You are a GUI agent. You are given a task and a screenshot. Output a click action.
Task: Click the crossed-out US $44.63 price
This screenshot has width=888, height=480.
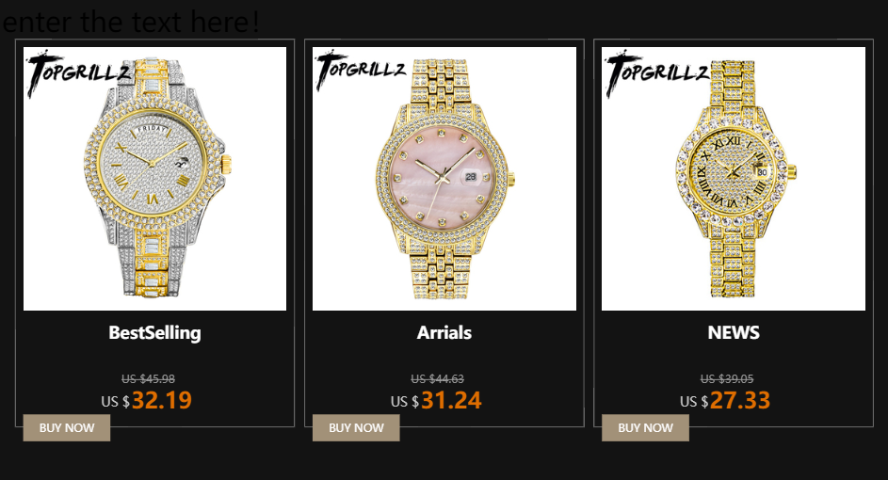[437, 378]
